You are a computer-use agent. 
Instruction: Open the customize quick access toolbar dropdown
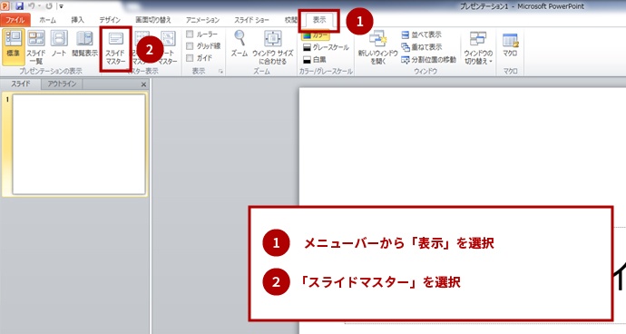tap(61, 6)
